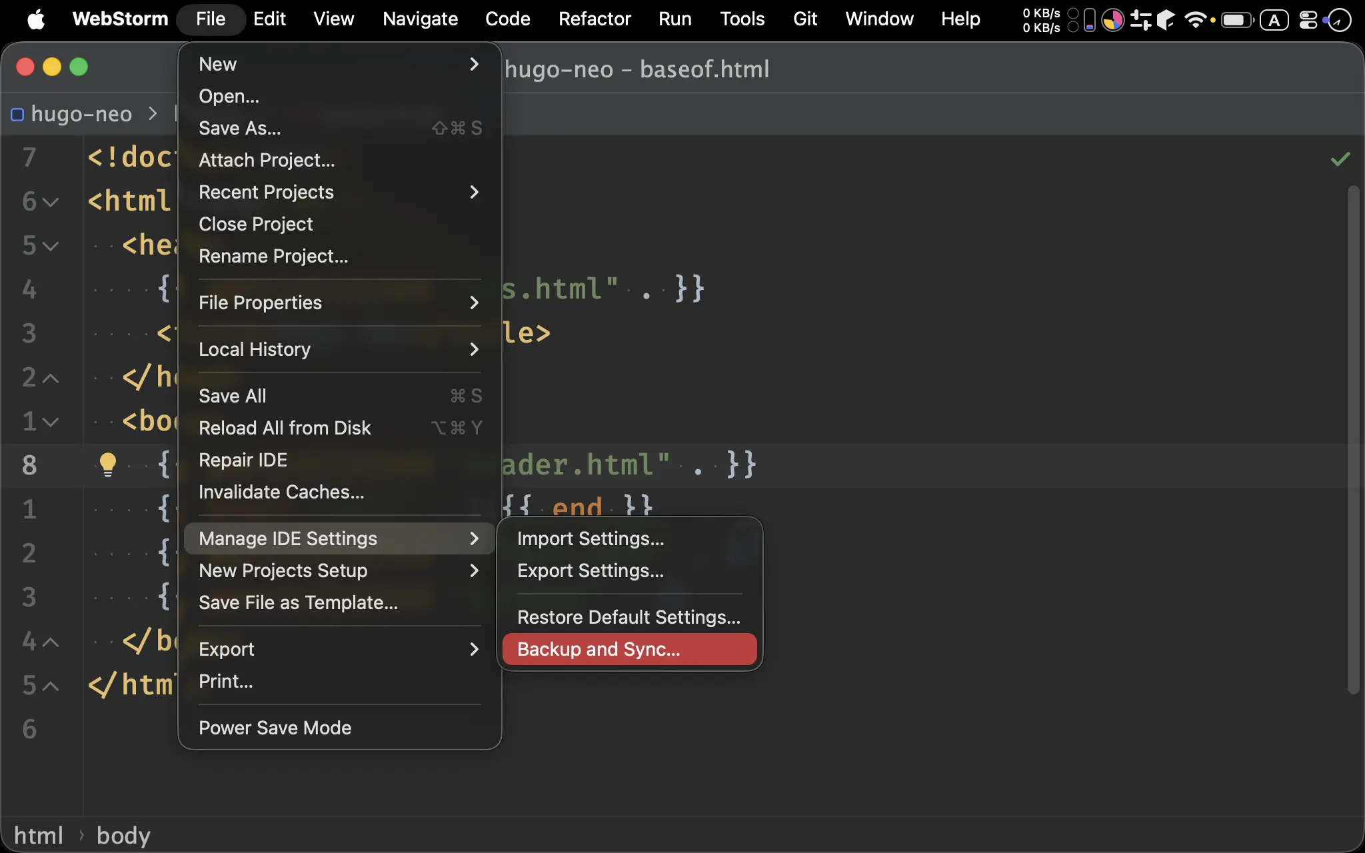Click the hugo-neo breadcrumb in navigation bar
Viewport: 1365px width, 853px height.
81,114
